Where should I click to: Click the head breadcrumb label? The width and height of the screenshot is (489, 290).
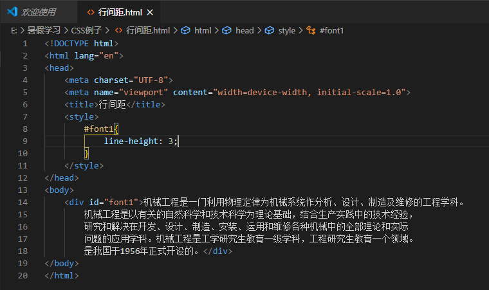click(244, 31)
